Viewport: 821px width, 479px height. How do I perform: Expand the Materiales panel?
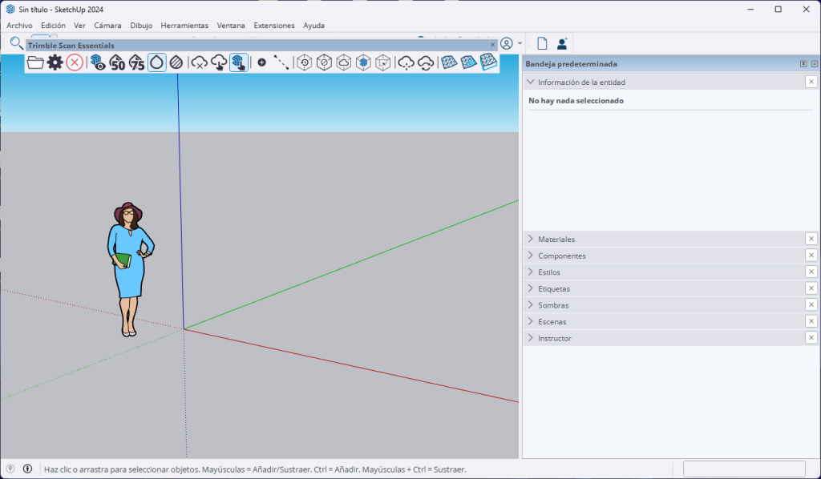[531, 239]
